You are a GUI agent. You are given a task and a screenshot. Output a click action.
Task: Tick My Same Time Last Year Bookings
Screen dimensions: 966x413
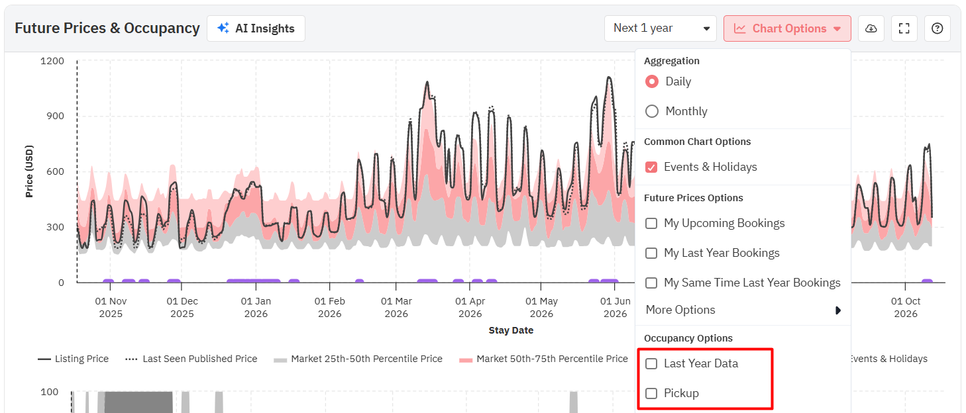coord(651,283)
